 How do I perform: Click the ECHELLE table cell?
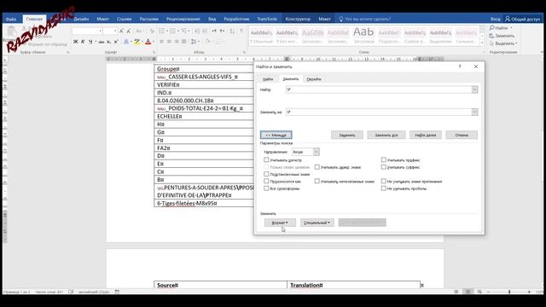pyautogui.click(x=204, y=116)
